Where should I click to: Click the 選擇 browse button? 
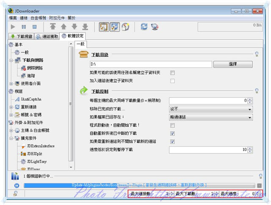pyautogui.click(x=233, y=64)
